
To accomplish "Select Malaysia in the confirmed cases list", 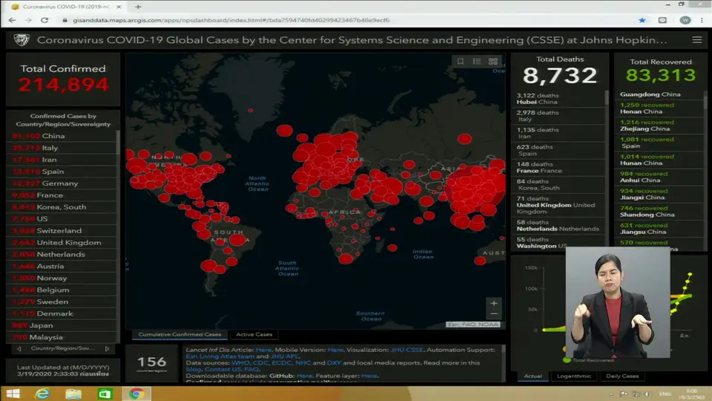I will pyautogui.click(x=62, y=337).
